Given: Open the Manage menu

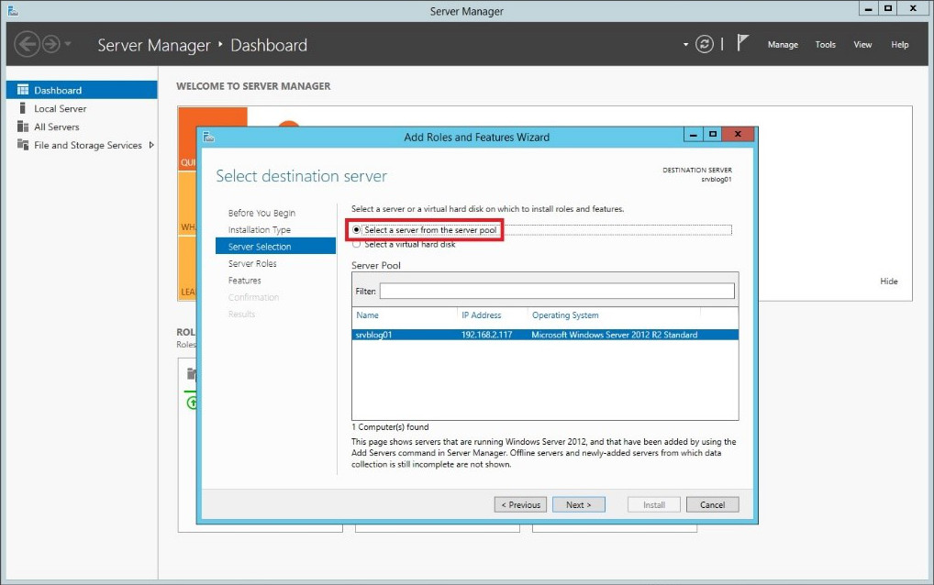Looking at the screenshot, I should (x=783, y=45).
